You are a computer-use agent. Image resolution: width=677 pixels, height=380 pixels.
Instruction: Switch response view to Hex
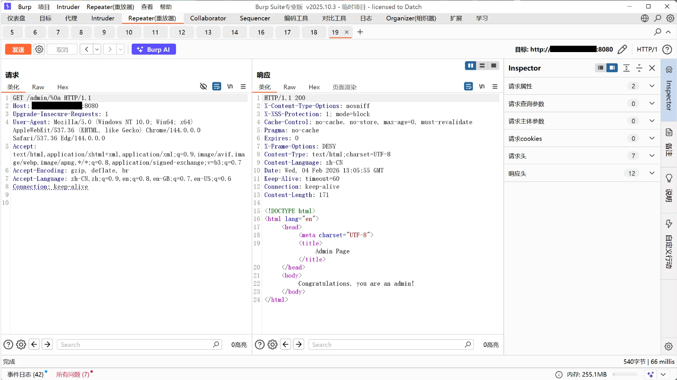coord(314,87)
